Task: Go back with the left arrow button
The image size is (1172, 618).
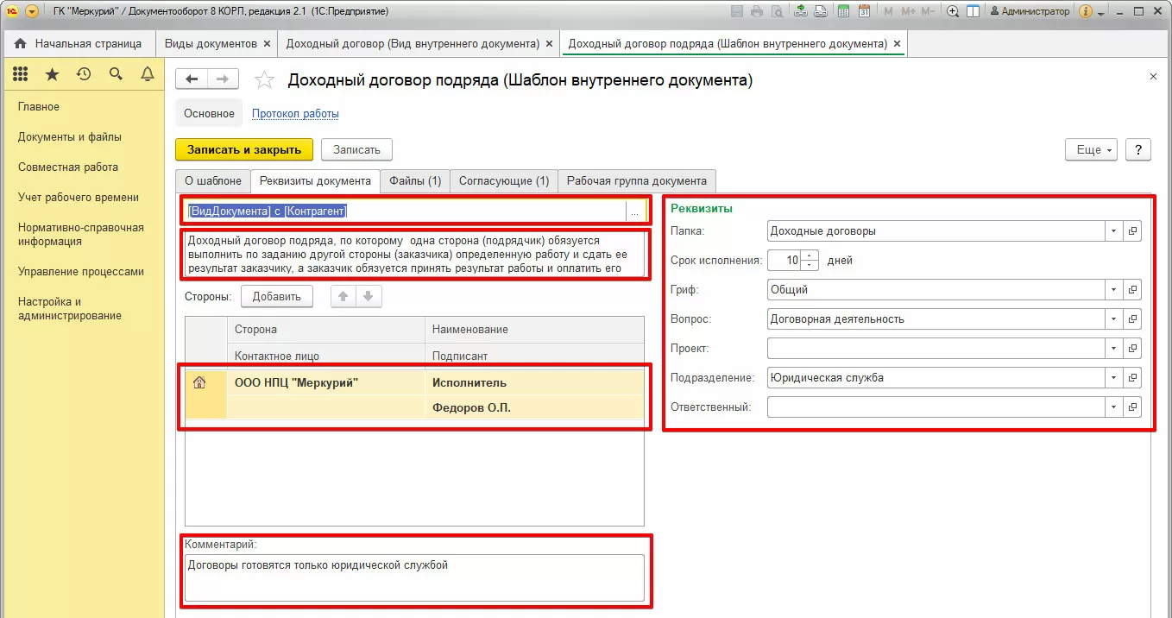Action: point(192,79)
